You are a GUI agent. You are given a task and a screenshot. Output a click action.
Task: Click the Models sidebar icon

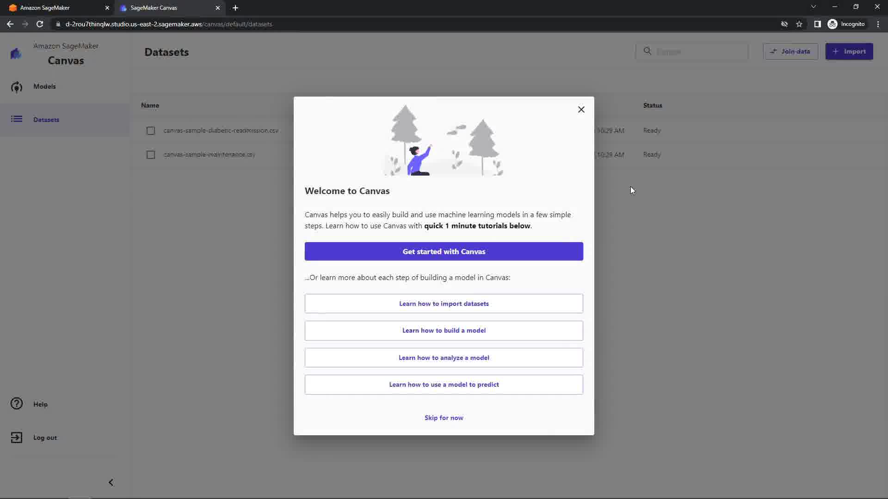17,87
